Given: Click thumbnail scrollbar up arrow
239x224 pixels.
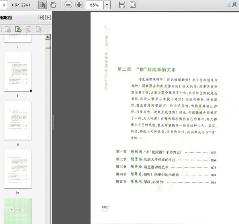Looking at the screenshot, I should click(x=48, y=37).
